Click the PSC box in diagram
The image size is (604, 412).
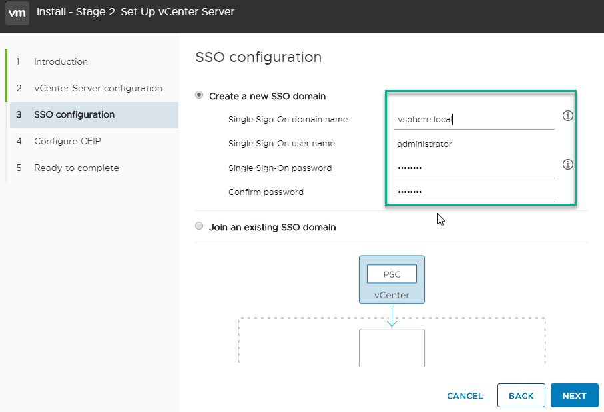tap(392, 274)
